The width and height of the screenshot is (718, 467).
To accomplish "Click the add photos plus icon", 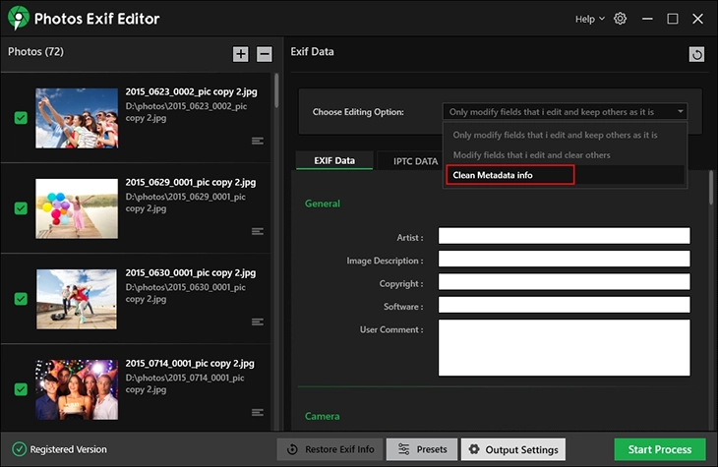I will (241, 54).
